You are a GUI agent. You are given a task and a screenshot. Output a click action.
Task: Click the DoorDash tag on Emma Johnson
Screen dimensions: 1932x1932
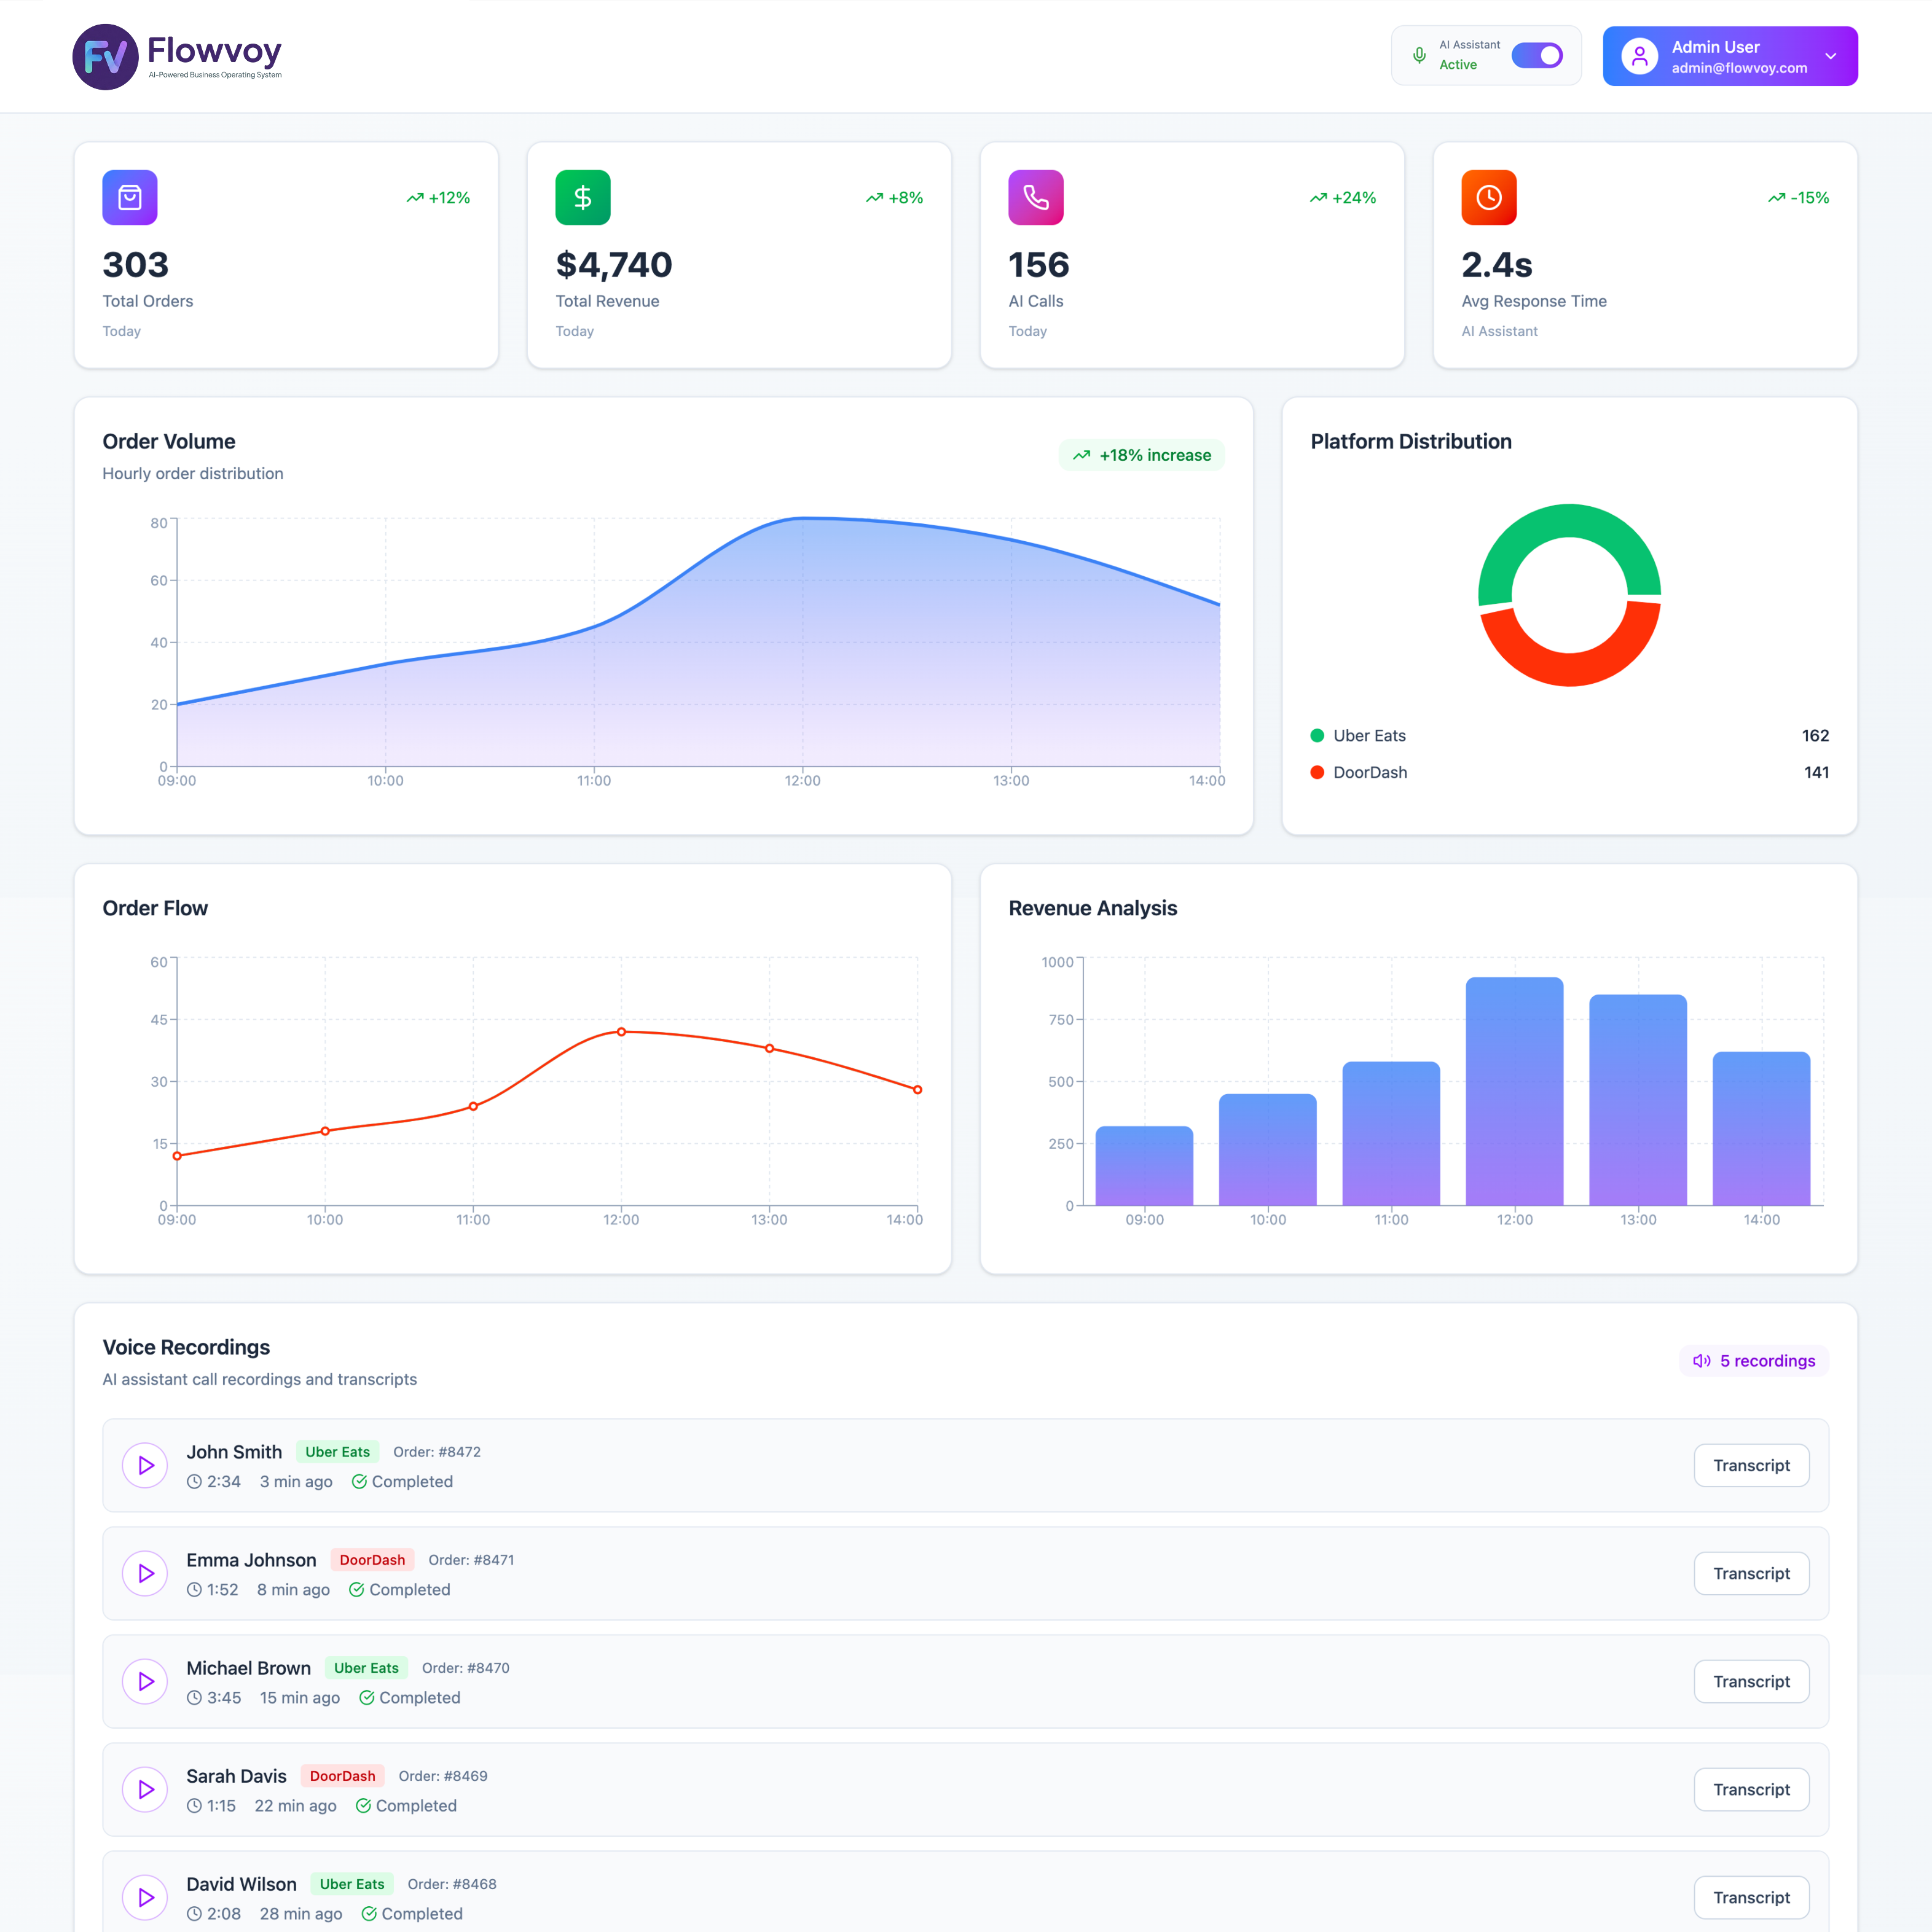tap(372, 1560)
